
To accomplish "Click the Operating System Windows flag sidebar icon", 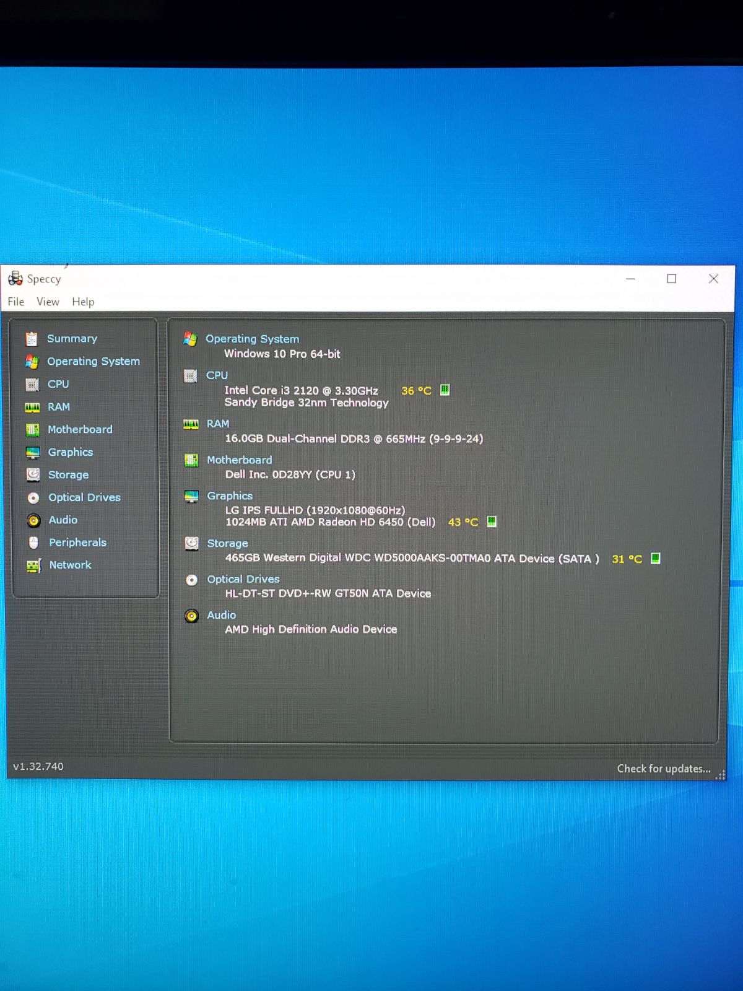I will [32, 362].
